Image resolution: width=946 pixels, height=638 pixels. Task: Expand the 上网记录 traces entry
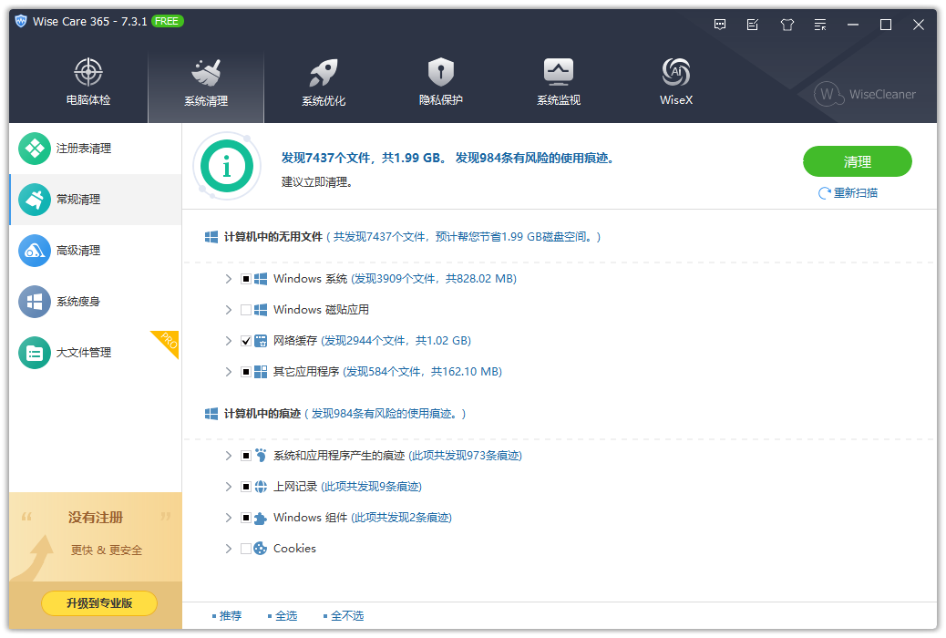(x=229, y=486)
